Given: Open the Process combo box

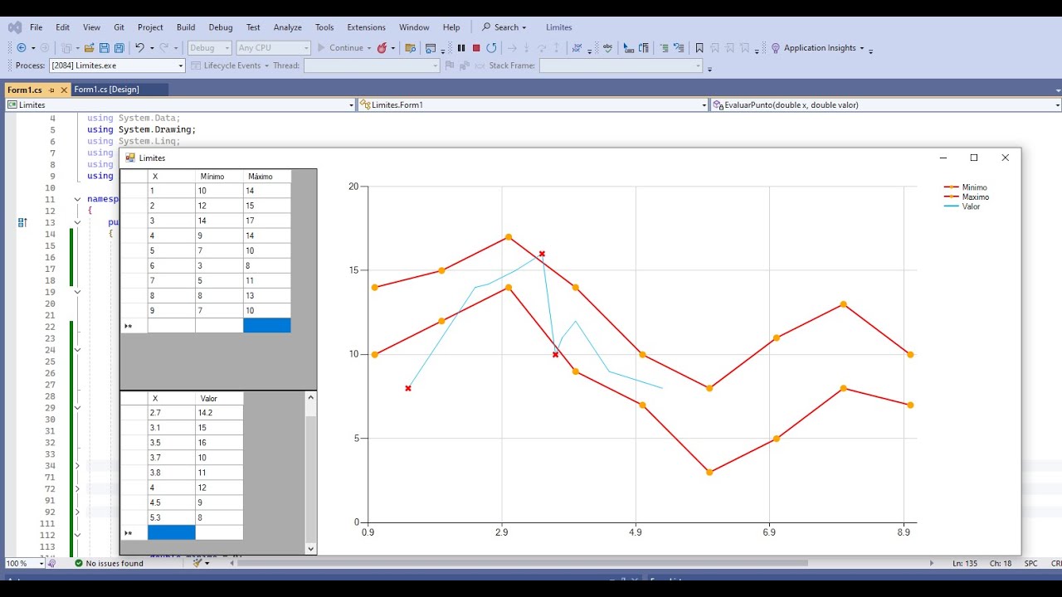Looking at the screenshot, I should click(117, 66).
